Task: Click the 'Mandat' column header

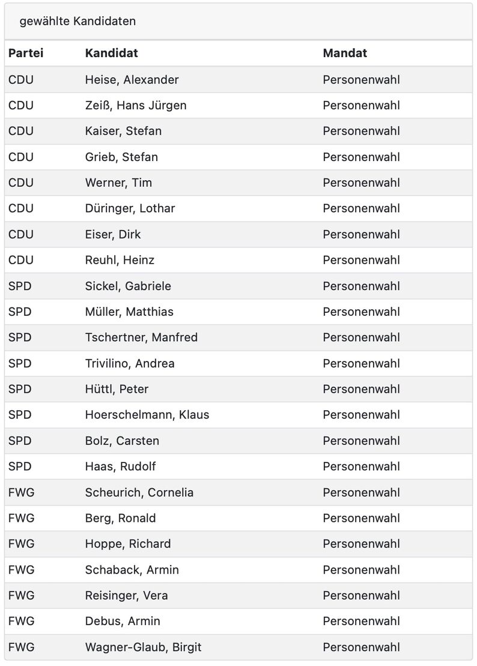Action: [345, 53]
